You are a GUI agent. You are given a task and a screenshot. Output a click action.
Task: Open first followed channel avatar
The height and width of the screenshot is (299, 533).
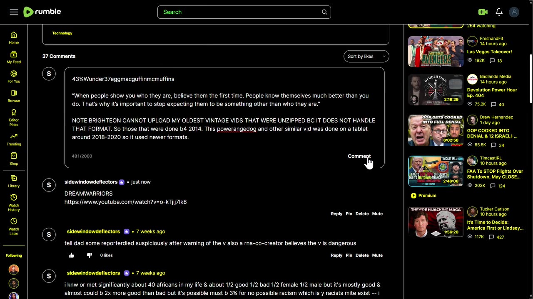(x=14, y=270)
